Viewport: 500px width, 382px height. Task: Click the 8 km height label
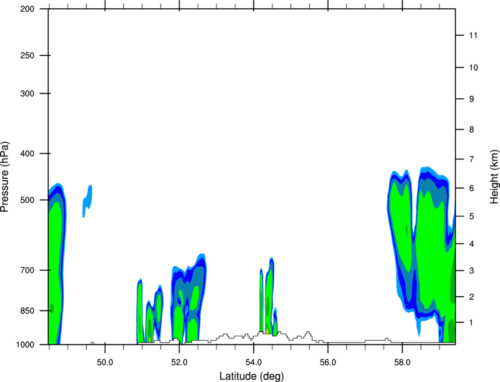(472, 130)
